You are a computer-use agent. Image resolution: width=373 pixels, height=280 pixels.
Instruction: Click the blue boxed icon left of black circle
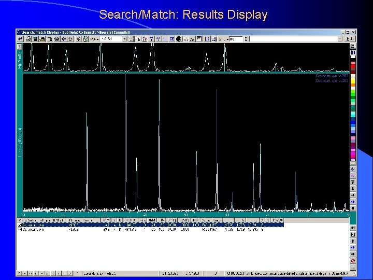tap(172, 39)
